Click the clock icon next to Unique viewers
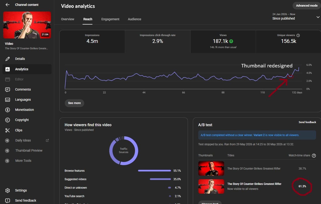 (x=298, y=35)
